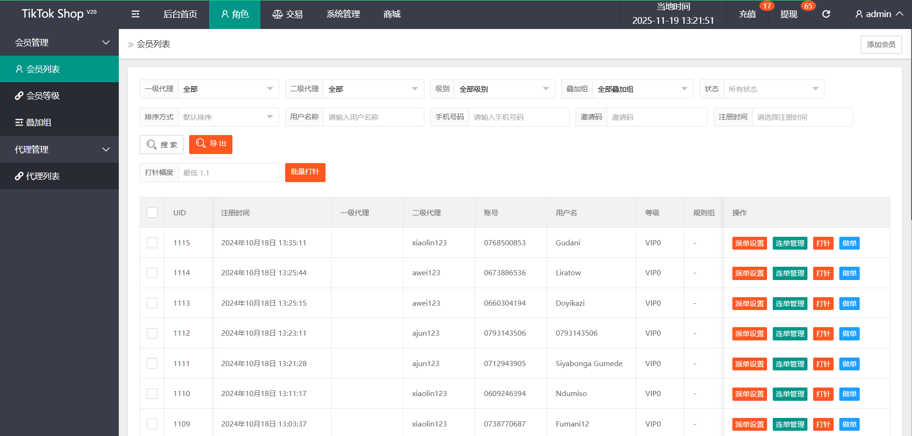Click the 用户名称 input field
The height and width of the screenshot is (436, 912).
(373, 117)
